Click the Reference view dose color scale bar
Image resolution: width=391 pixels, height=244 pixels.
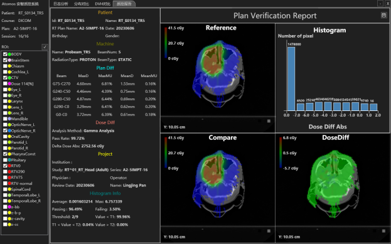166,43
